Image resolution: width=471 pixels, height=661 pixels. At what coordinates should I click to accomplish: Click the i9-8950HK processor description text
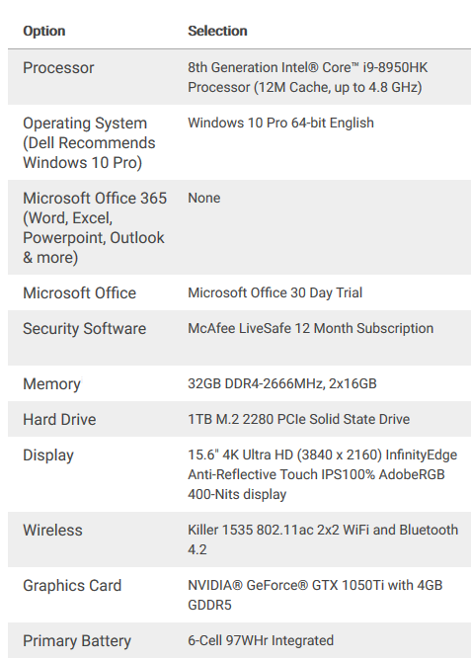pyautogui.click(x=307, y=77)
